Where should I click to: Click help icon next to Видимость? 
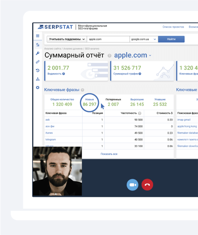click(63, 74)
